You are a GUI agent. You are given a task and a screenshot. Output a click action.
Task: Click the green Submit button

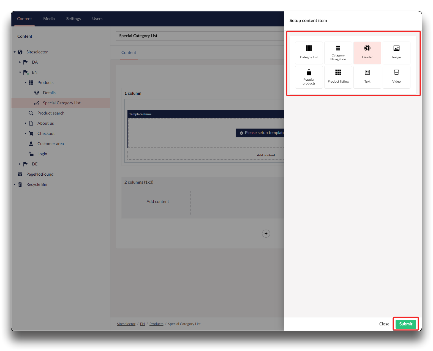(405, 324)
